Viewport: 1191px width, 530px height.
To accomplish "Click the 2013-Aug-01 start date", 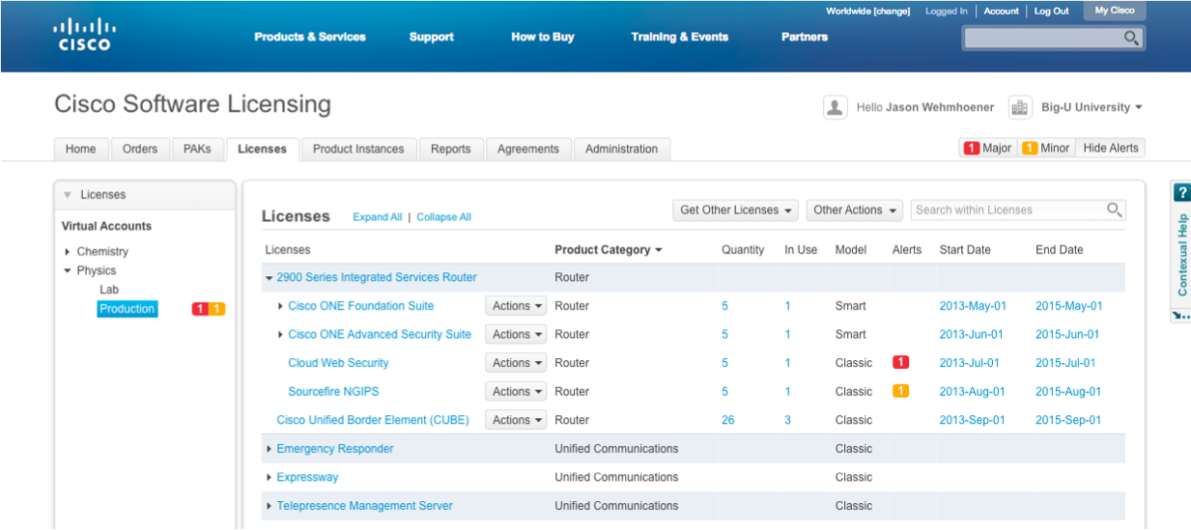I will 973,392.
